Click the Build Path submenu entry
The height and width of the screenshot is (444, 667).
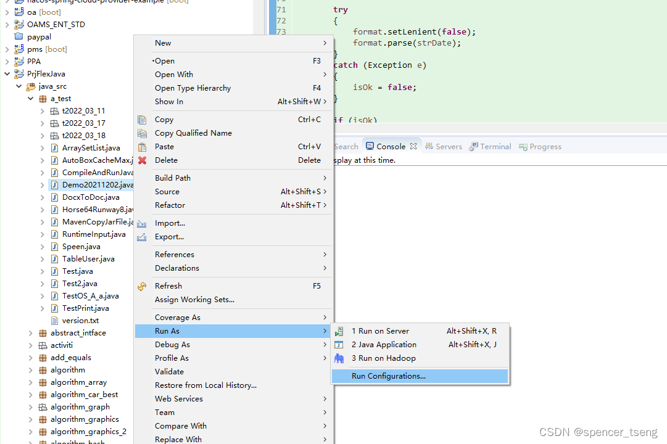pos(172,178)
